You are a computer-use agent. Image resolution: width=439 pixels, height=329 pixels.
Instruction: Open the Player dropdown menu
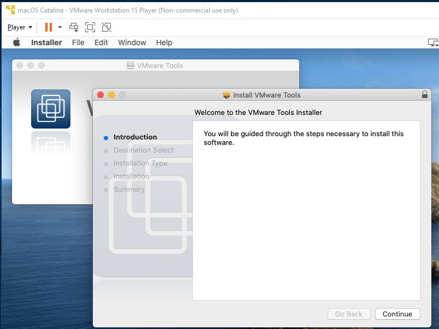point(20,27)
